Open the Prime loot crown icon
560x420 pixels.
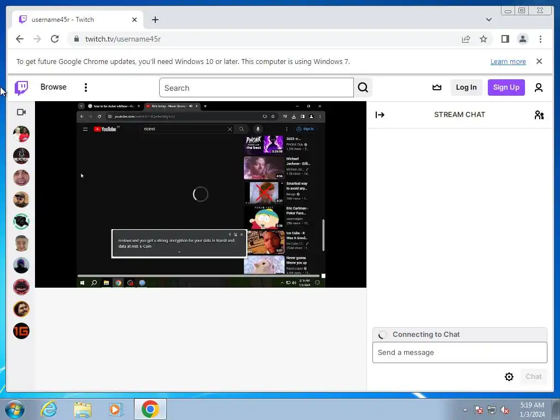tap(437, 87)
